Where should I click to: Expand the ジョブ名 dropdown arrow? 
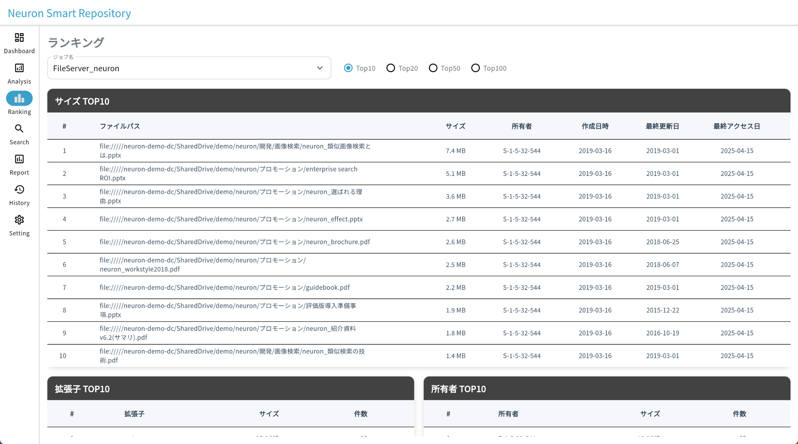[x=320, y=68]
